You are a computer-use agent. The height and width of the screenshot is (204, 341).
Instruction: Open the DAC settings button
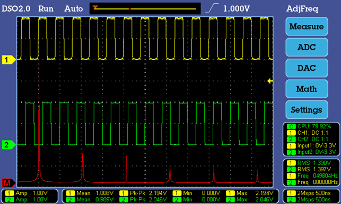[307, 68]
